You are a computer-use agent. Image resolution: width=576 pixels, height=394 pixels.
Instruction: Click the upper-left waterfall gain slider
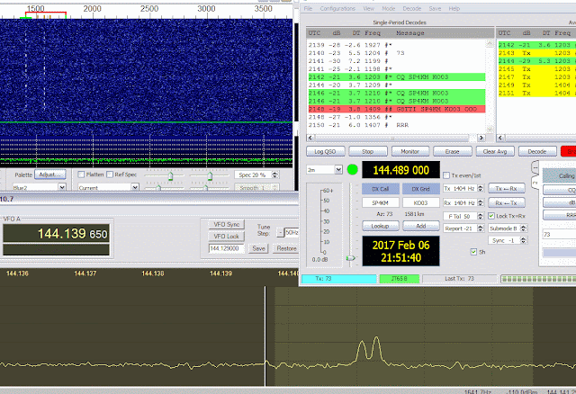(170, 176)
